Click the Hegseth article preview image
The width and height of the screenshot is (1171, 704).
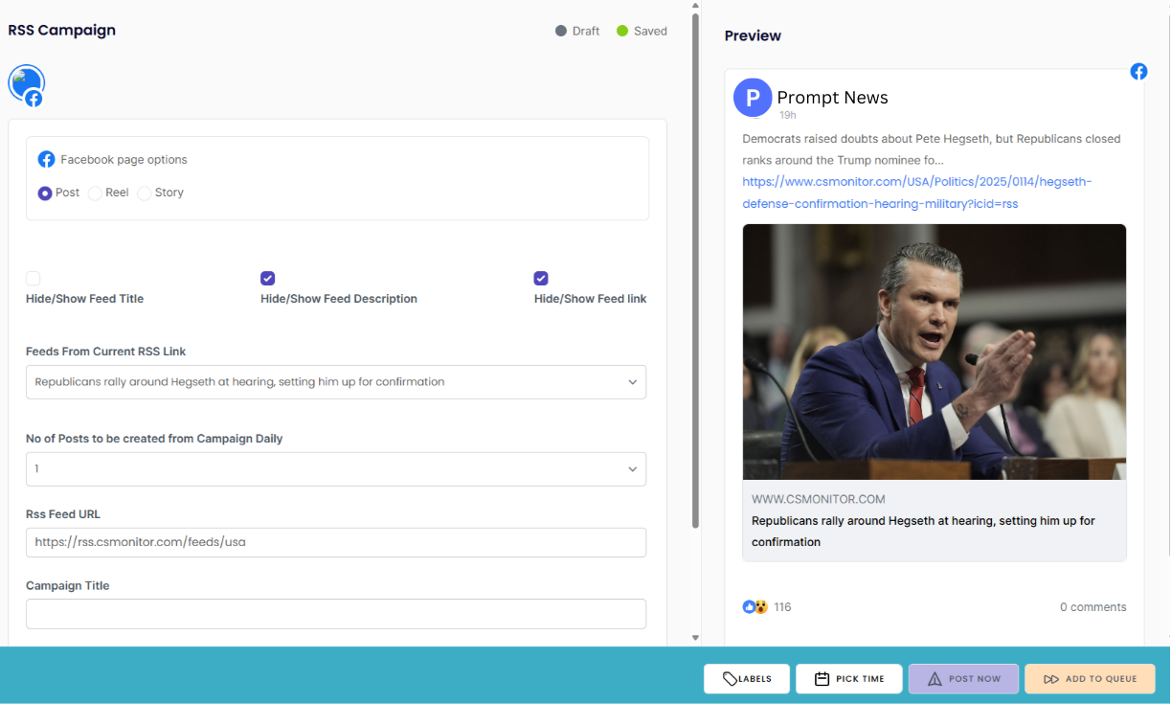[x=935, y=352]
